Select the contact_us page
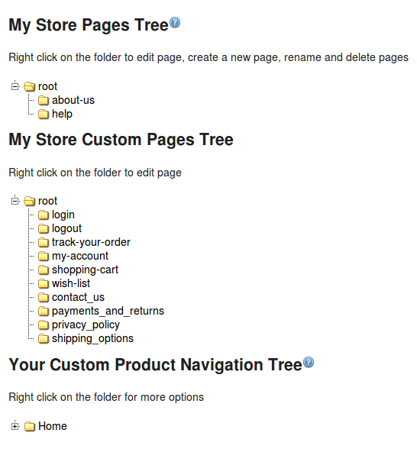Viewport: 417px width, 449px height. [78, 297]
